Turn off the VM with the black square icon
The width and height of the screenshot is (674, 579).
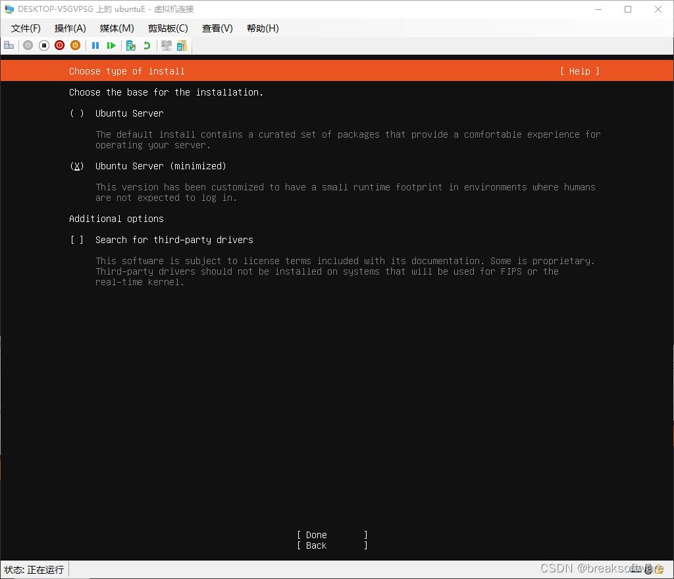(x=44, y=45)
